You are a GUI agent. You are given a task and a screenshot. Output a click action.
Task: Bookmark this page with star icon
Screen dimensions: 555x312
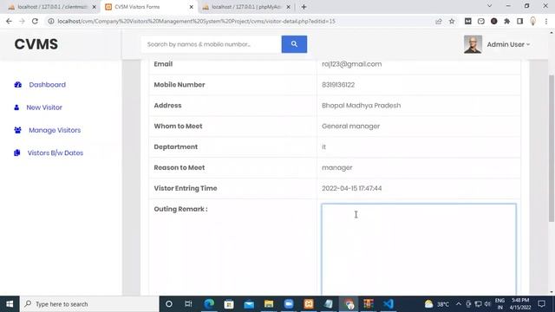click(452, 21)
